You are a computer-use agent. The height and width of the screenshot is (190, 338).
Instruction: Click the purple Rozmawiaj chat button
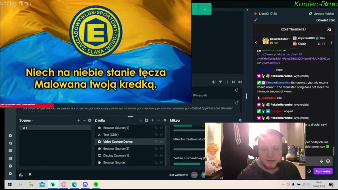(323, 171)
